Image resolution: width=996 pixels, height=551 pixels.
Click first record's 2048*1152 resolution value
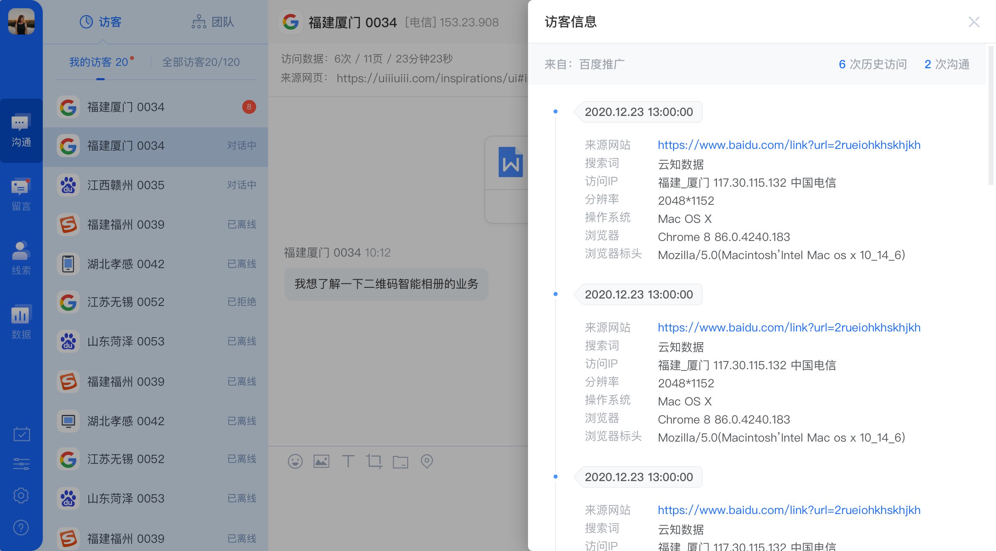686,201
